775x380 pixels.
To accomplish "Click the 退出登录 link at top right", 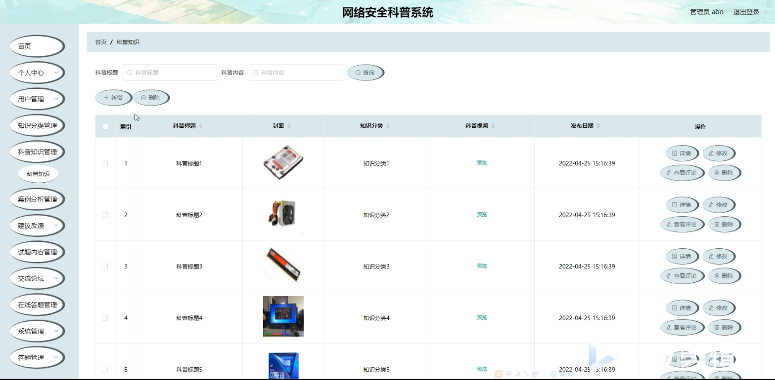I will click(x=745, y=12).
